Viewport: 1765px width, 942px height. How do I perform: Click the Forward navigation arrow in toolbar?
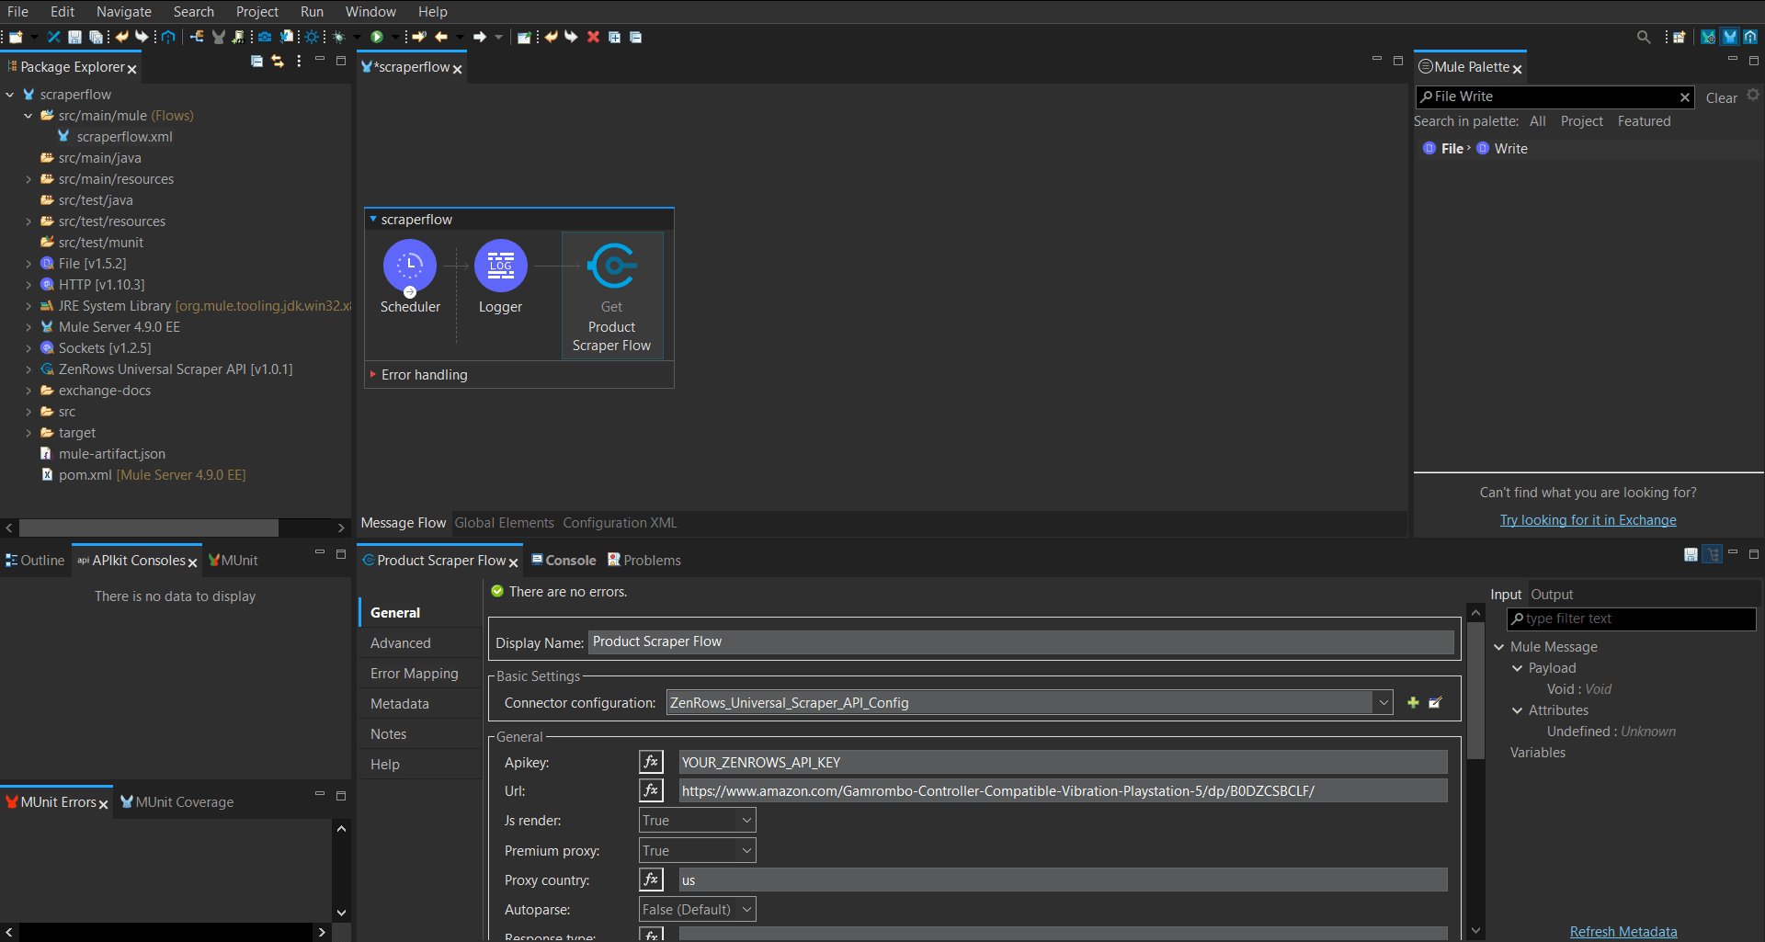(480, 37)
